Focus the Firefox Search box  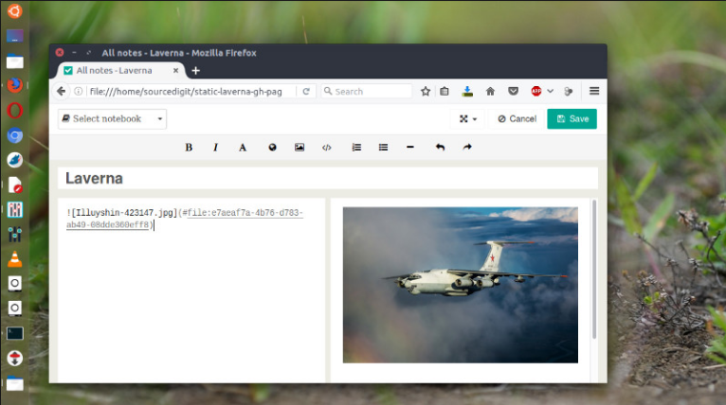pos(367,91)
